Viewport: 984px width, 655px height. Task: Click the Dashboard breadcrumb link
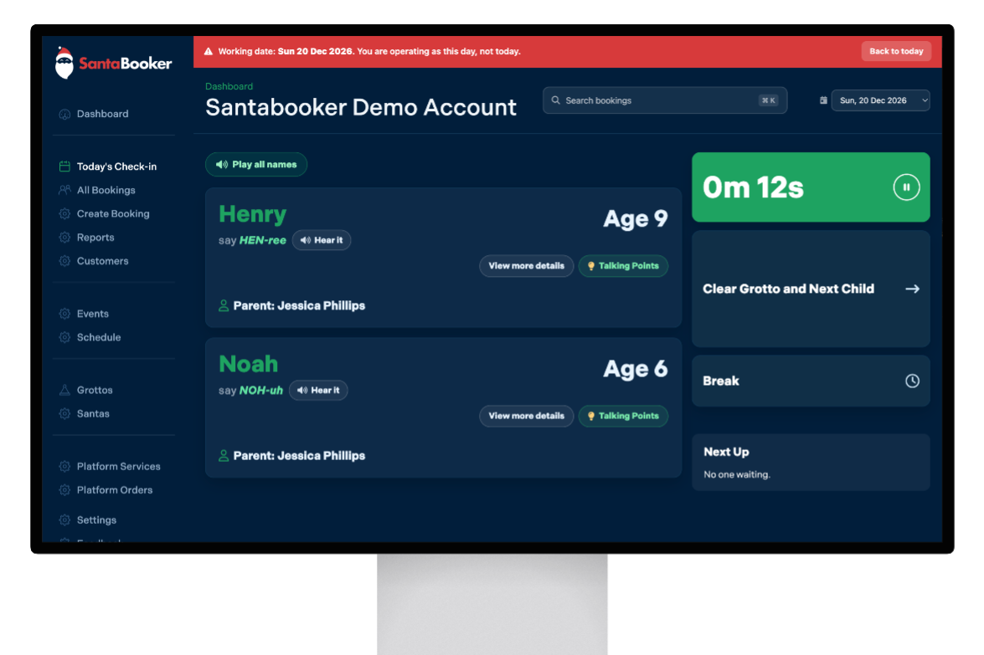(229, 86)
